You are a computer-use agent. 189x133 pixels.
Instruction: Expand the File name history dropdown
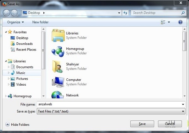(183, 104)
